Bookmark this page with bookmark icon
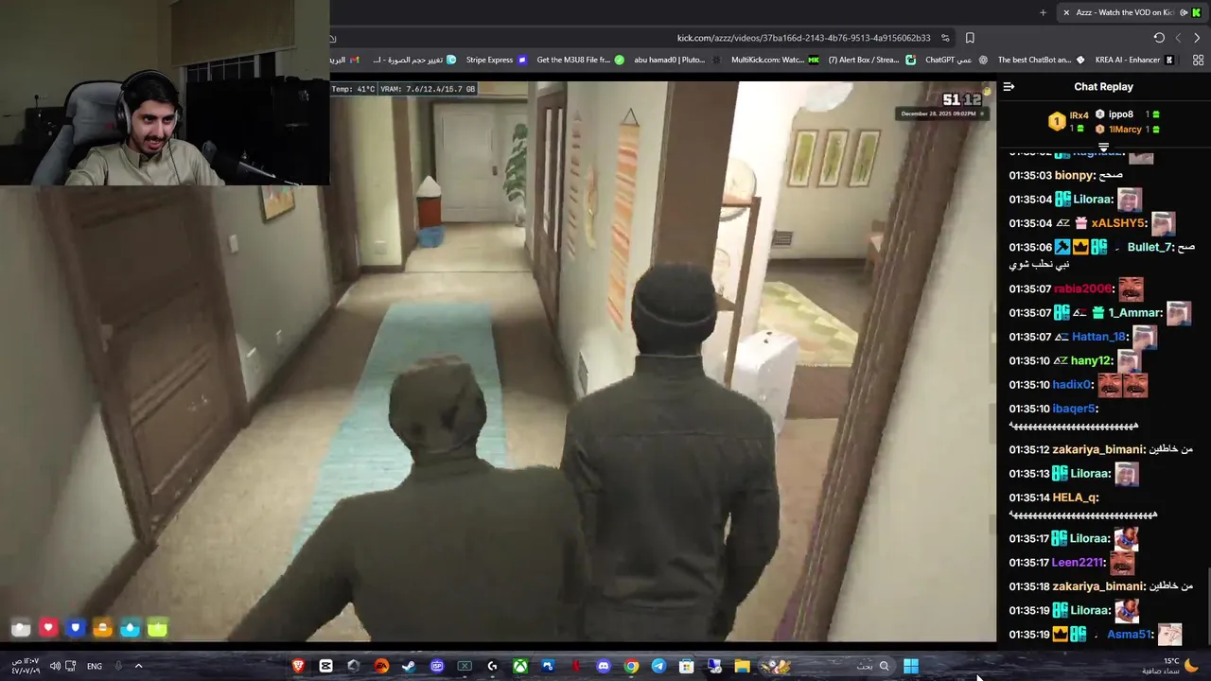Image resolution: width=1211 pixels, height=681 pixels. pos(970,38)
